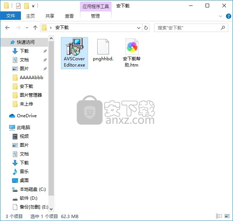Open the 管理 ribbon tab

(95, 16)
